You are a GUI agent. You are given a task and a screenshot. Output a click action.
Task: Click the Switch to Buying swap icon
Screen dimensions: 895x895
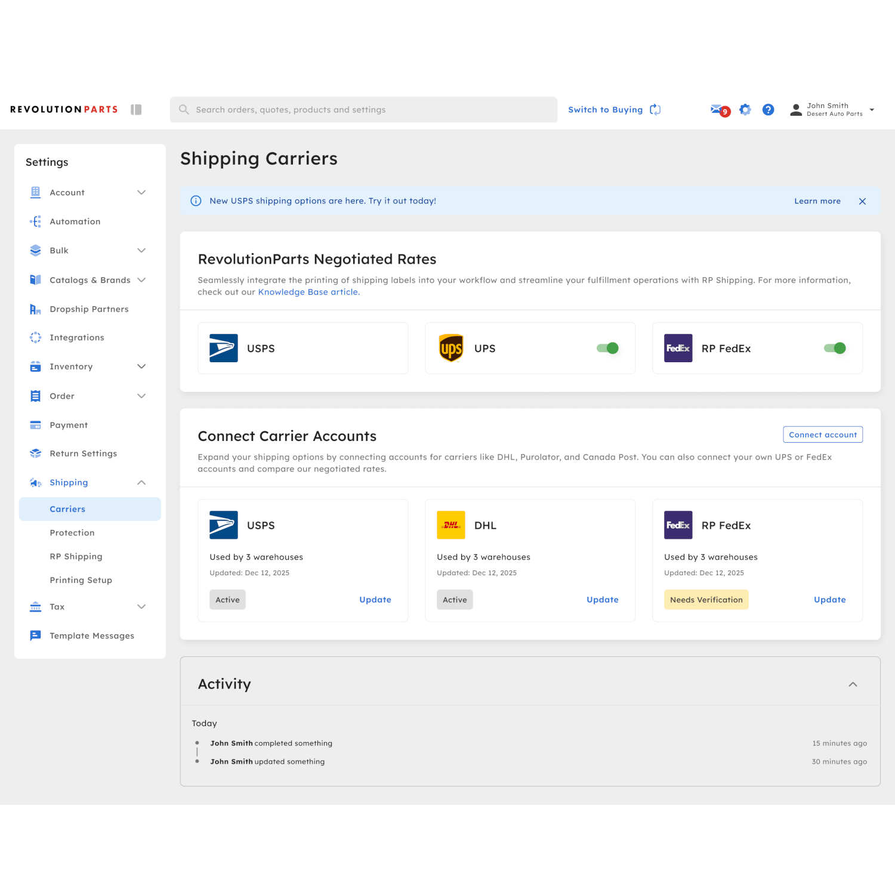pos(655,110)
